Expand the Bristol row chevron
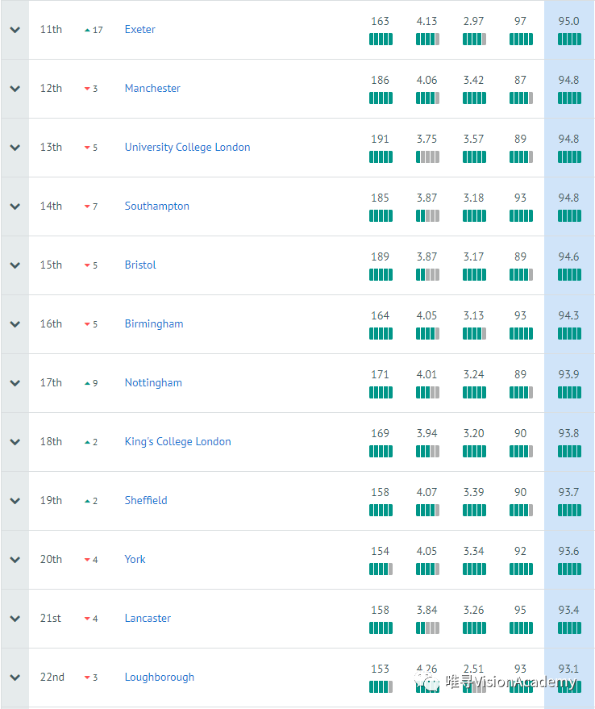Viewport: 595px width, 709px height. [x=15, y=265]
